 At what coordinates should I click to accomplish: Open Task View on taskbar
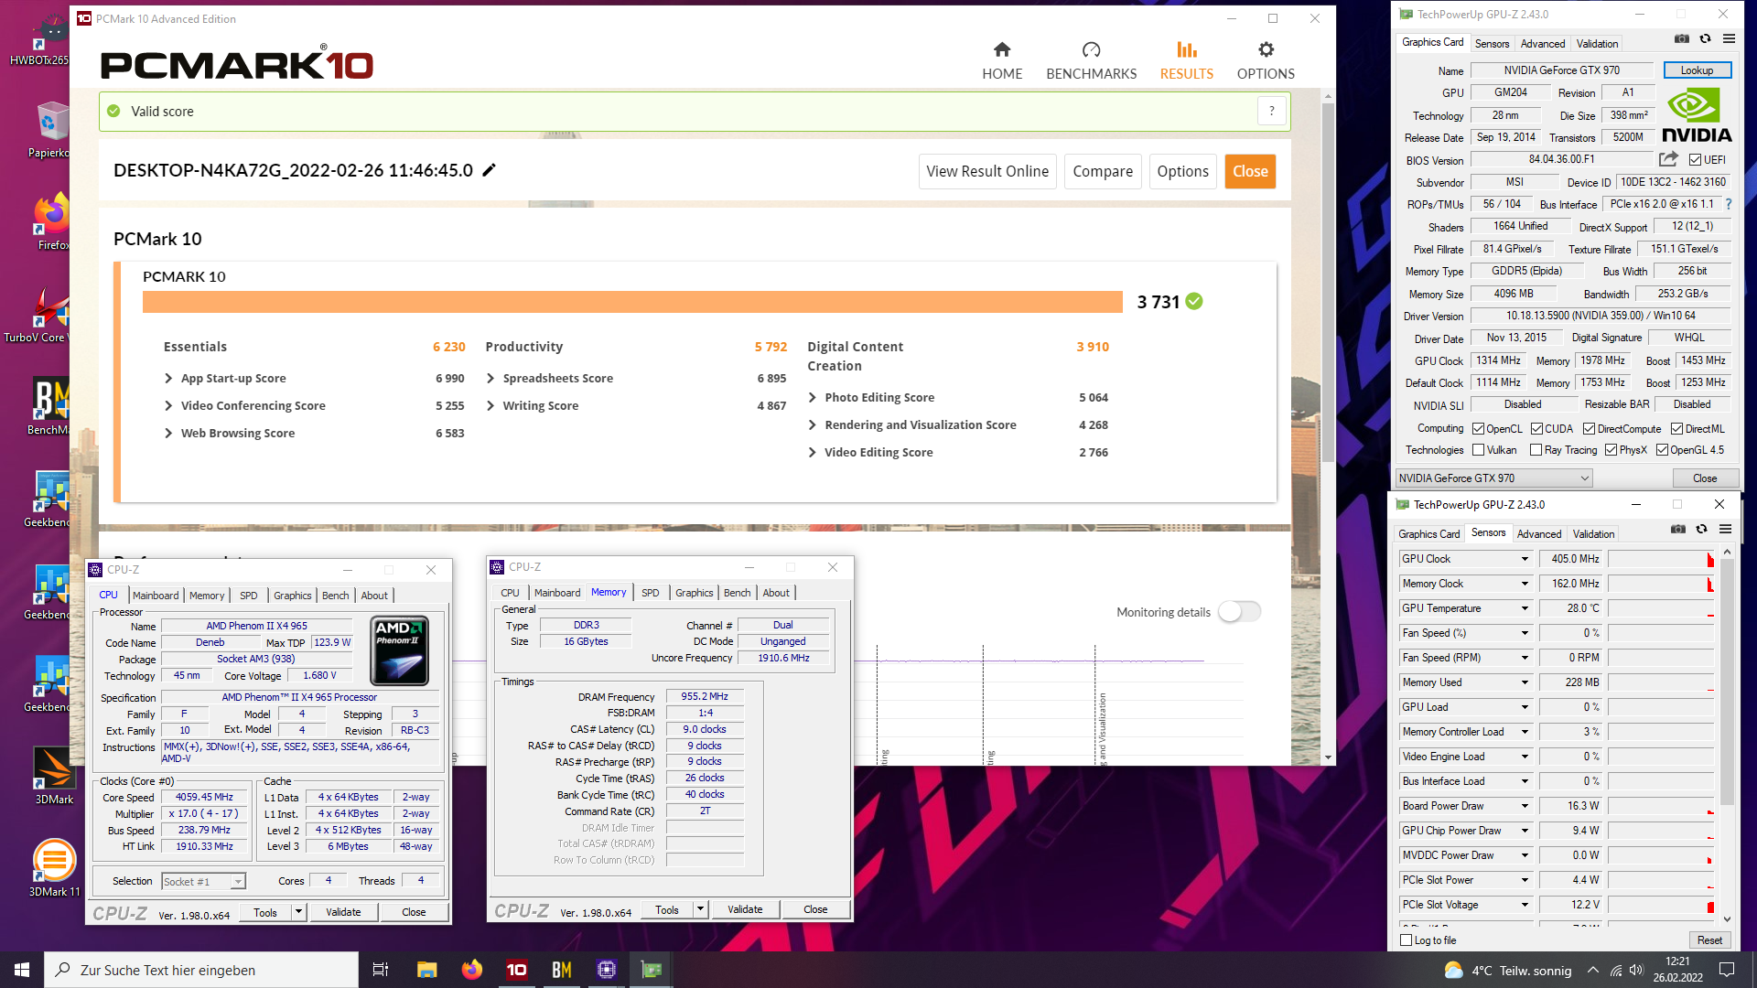[381, 970]
